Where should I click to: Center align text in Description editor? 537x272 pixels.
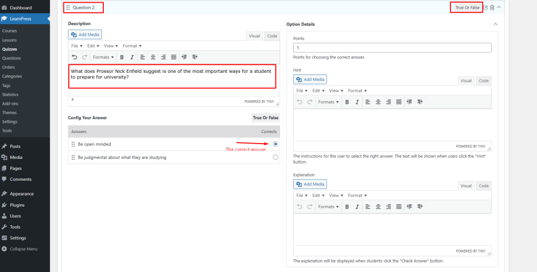pos(153,57)
